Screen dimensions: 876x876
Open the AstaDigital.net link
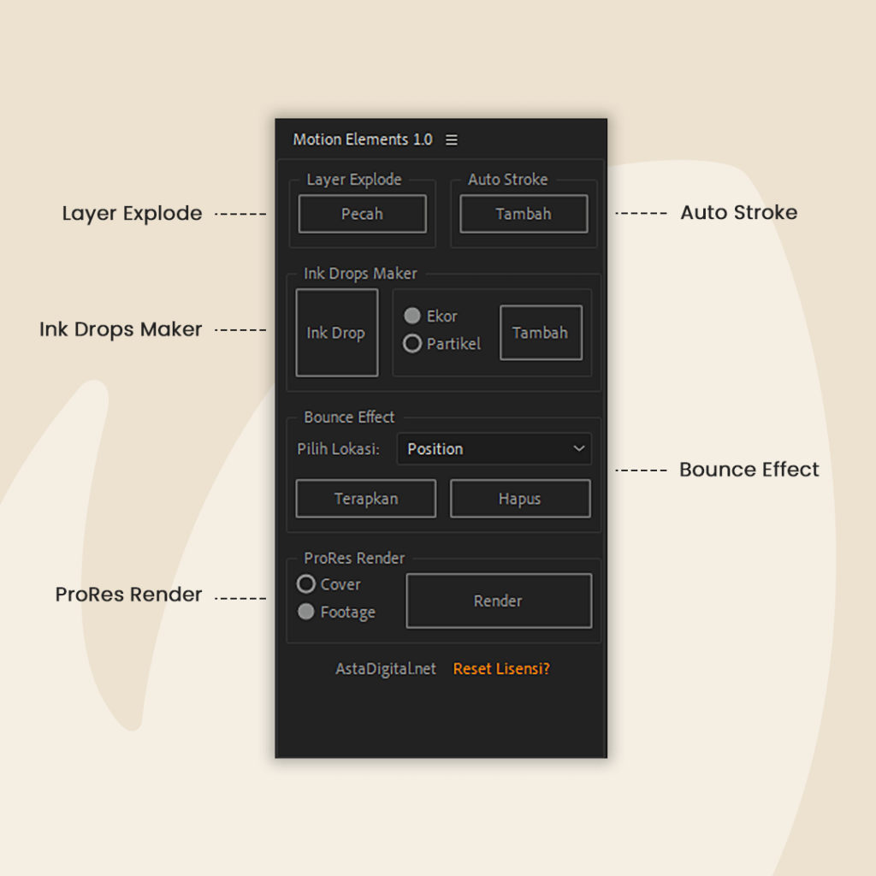385,669
